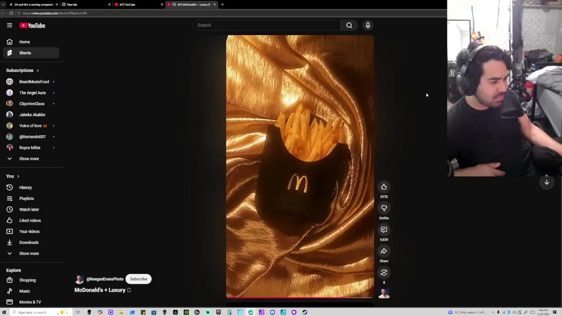Open Shorts in the sidebar

coord(31,53)
